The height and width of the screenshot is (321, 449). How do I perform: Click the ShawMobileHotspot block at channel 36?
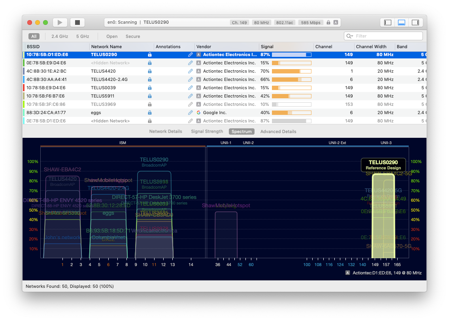click(226, 235)
